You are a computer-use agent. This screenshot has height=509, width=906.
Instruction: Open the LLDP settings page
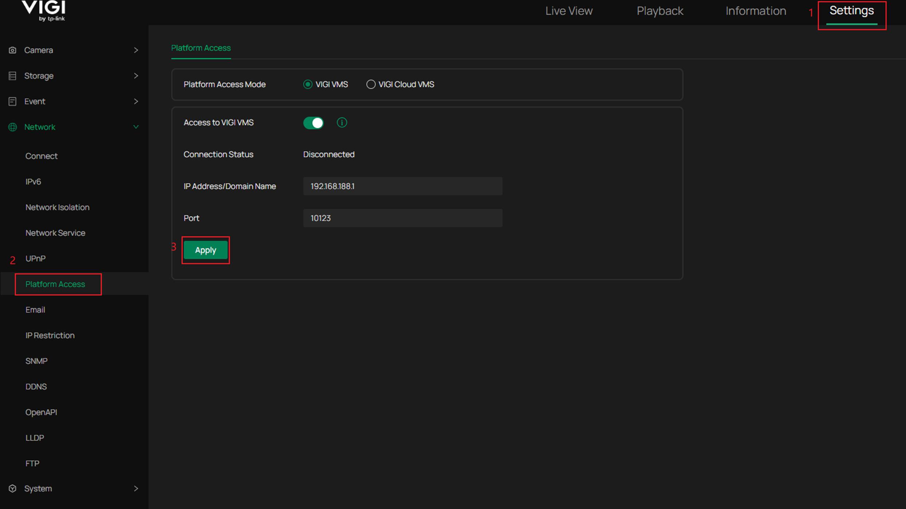click(35, 438)
